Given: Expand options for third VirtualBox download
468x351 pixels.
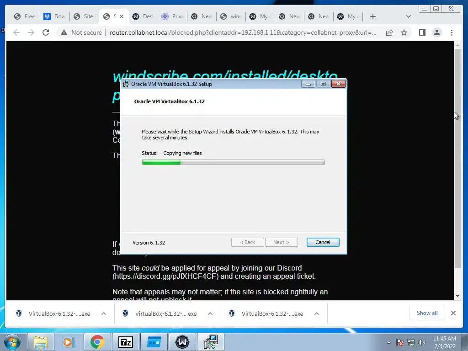Looking at the screenshot, I should click(x=317, y=314).
